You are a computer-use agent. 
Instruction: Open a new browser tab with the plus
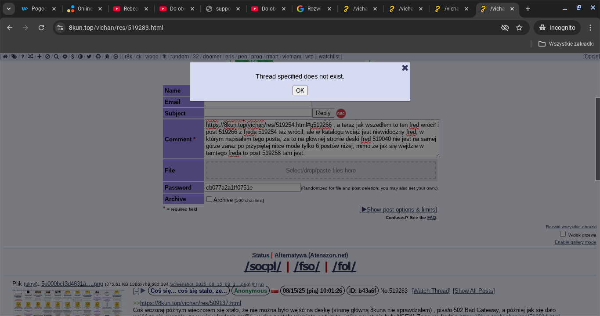click(x=528, y=9)
